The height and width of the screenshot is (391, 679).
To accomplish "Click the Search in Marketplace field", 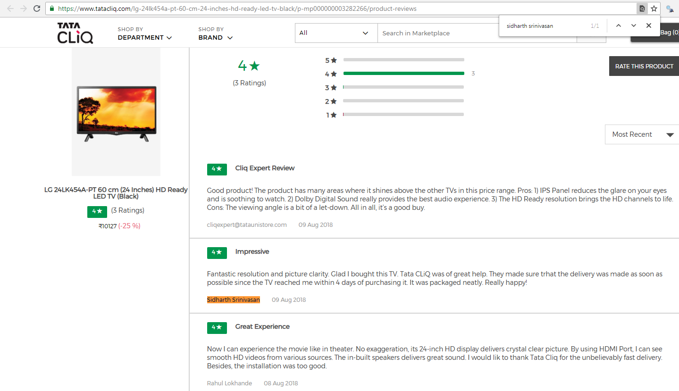I will pyautogui.click(x=477, y=33).
